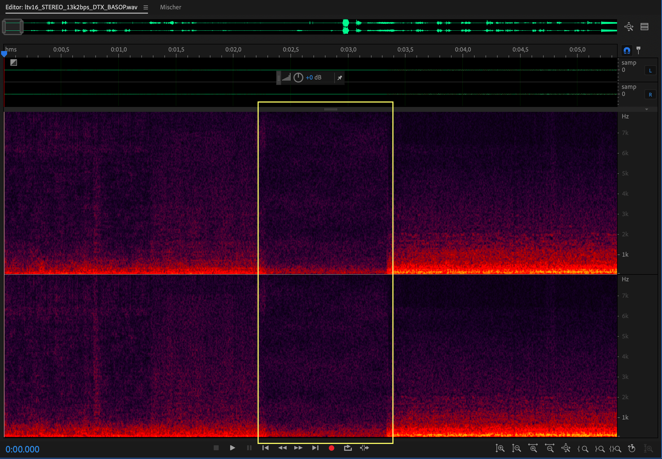Image resolution: width=662 pixels, height=459 pixels.
Task: Click the Zoom to Time stopwatch icon
Action: pos(632,448)
